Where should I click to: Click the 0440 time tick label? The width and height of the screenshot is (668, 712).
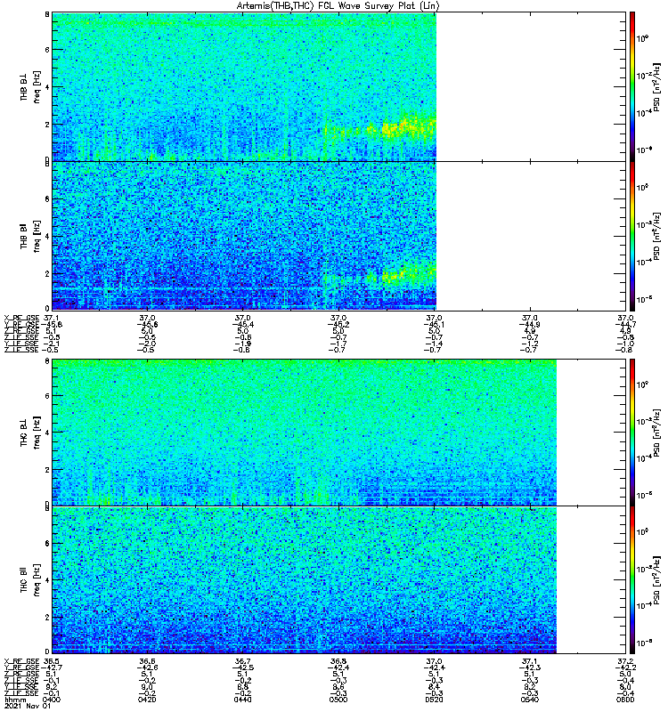coord(242,700)
